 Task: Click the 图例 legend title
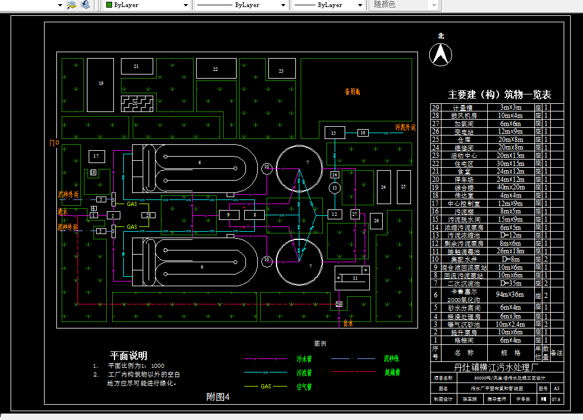(x=321, y=344)
